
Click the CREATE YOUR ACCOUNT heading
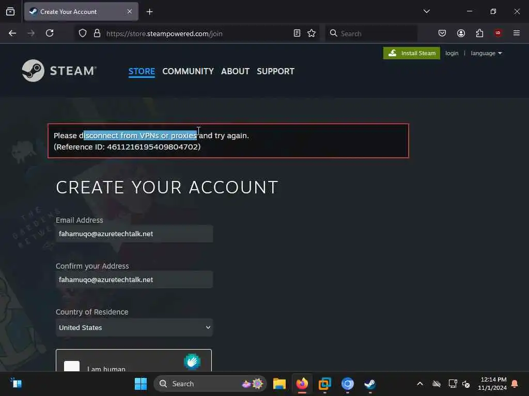(167, 187)
